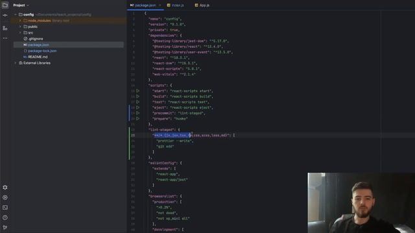Expand the public folder arrow
415x233 pixels.
point(20,27)
